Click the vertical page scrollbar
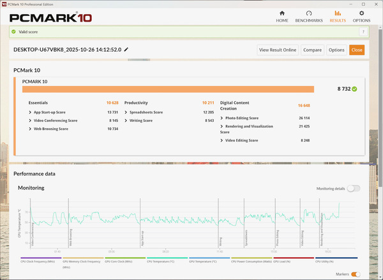 tap(380, 107)
